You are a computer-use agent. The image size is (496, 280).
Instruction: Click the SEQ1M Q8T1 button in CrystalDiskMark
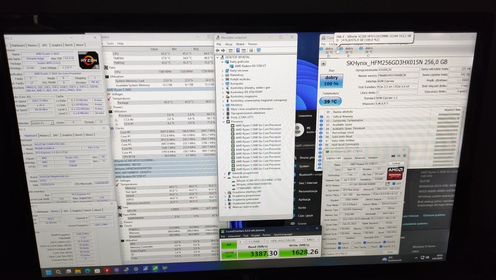pyautogui.click(x=229, y=254)
